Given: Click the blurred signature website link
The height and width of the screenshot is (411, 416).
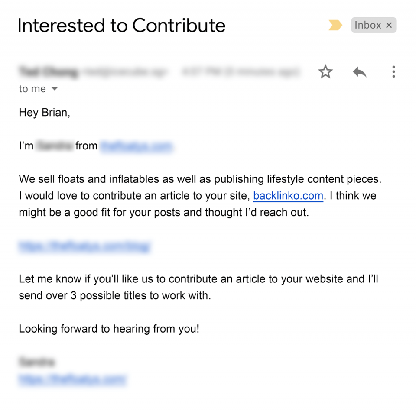Looking at the screenshot, I should tap(72, 379).
